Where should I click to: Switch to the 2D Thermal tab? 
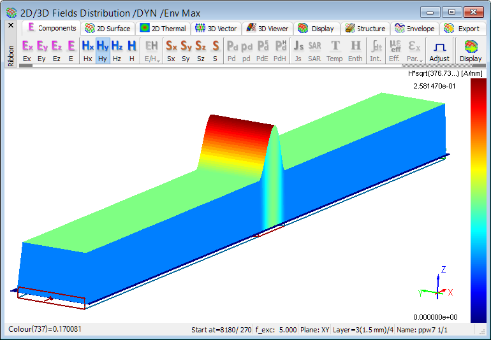(163, 28)
